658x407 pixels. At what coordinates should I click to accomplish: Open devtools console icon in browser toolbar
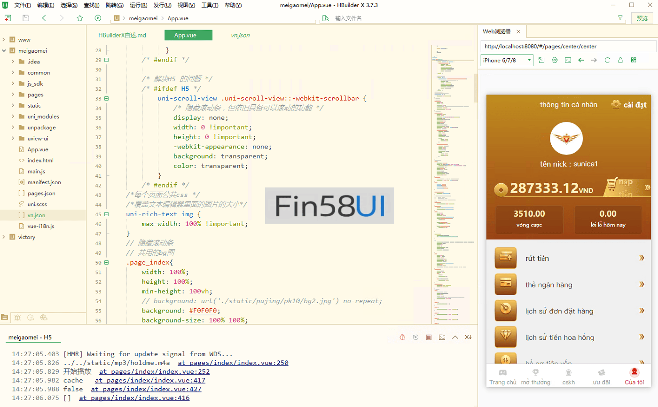(568, 60)
